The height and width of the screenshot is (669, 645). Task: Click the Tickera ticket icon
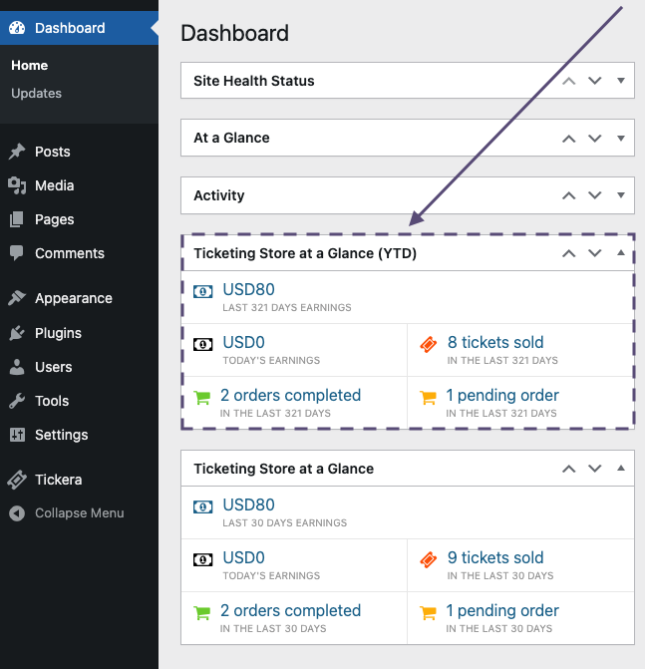click(x=17, y=480)
